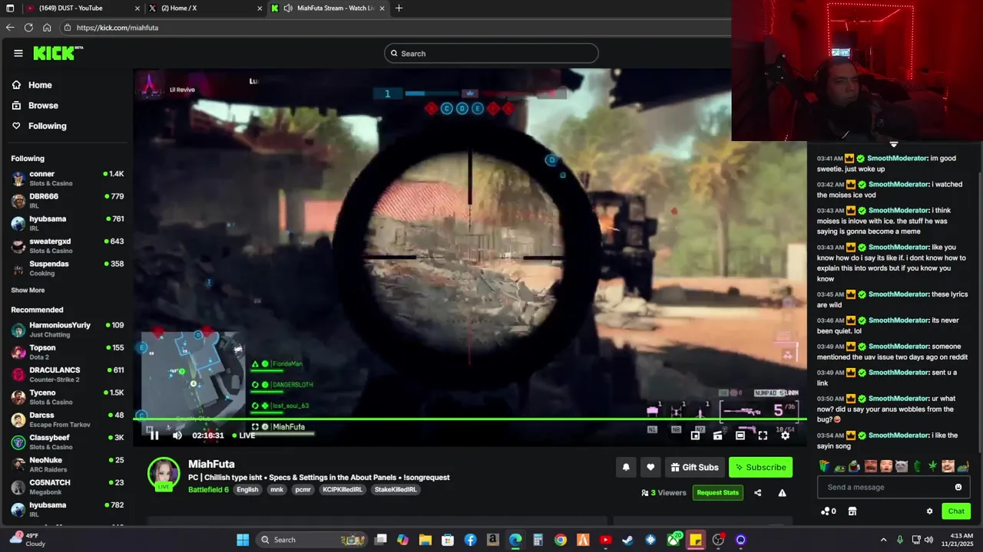Share the stream via share icon
Screen dimensions: 983x552
[758, 493]
